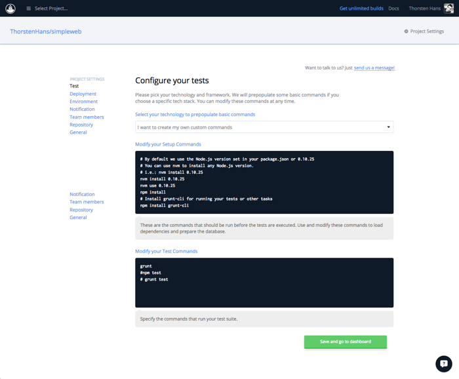
Task: Open the first Team members sidebar link
Action: pos(87,117)
